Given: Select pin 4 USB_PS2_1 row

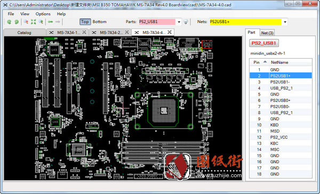Looking at the screenshot, I should (x=281, y=88).
